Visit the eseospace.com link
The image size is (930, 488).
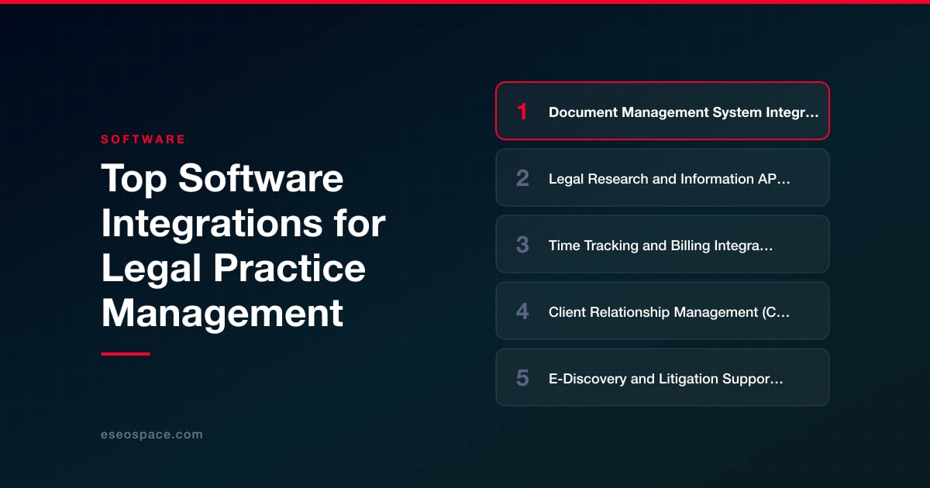(152, 435)
